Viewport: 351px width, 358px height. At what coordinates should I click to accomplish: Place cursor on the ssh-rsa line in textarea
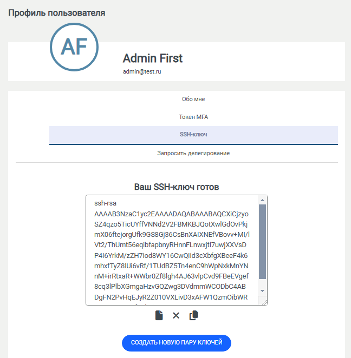click(105, 203)
